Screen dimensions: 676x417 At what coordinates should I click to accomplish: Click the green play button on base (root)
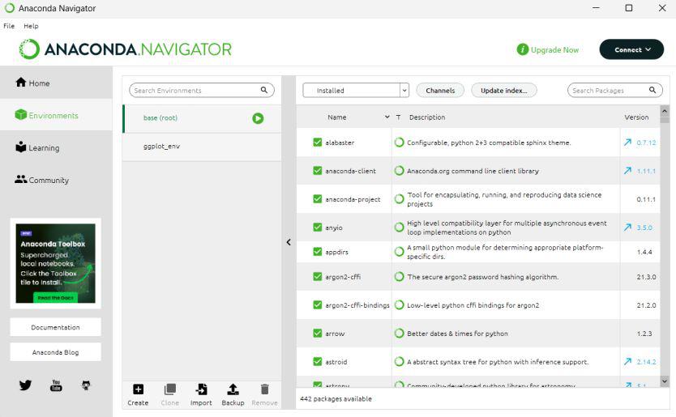258,118
